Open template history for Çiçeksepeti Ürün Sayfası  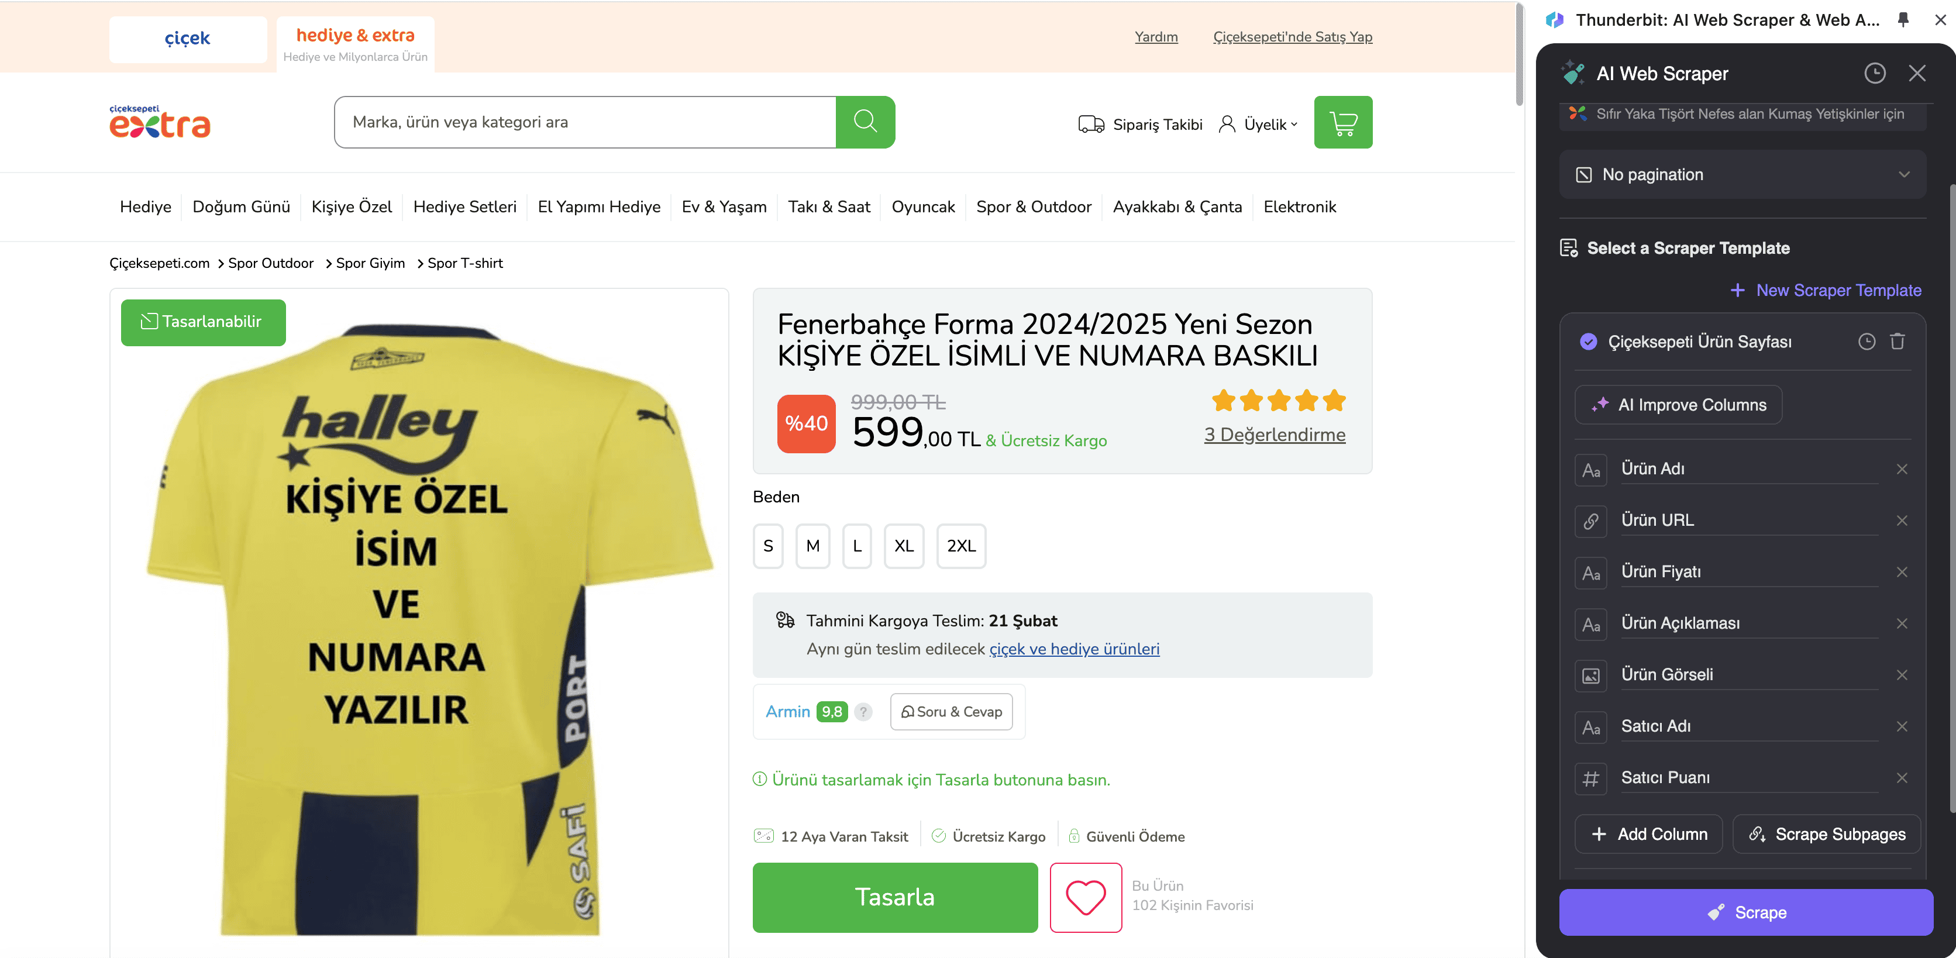tap(1867, 342)
